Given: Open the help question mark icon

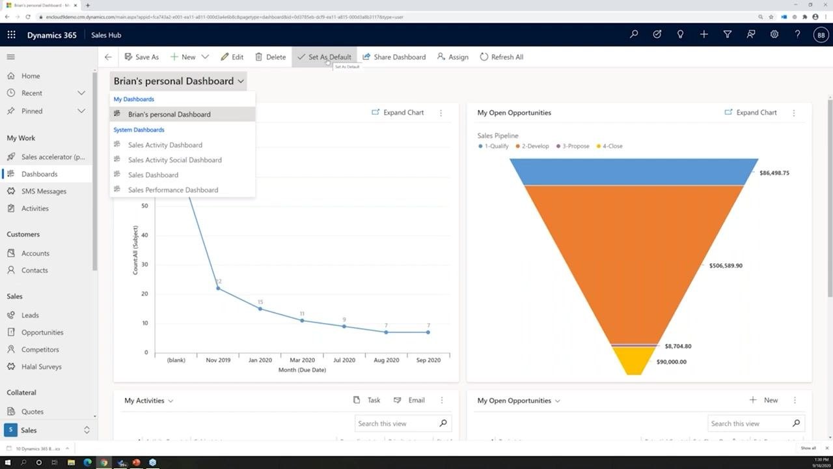Looking at the screenshot, I should point(798,35).
